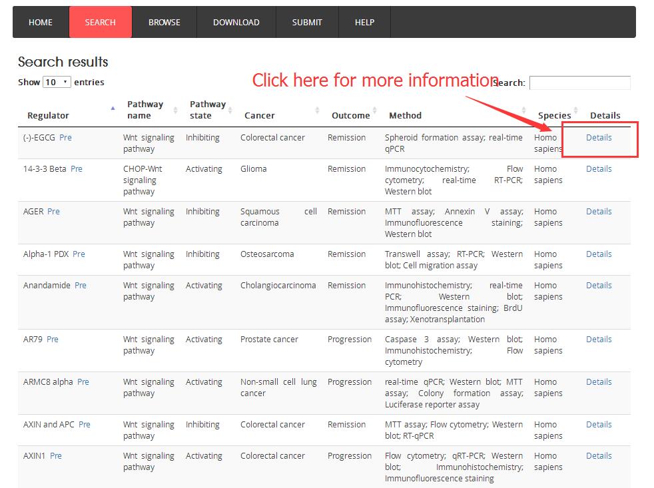This screenshot has height=488, width=654.
Task: Open the HOME menu tab
Action: [x=41, y=22]
